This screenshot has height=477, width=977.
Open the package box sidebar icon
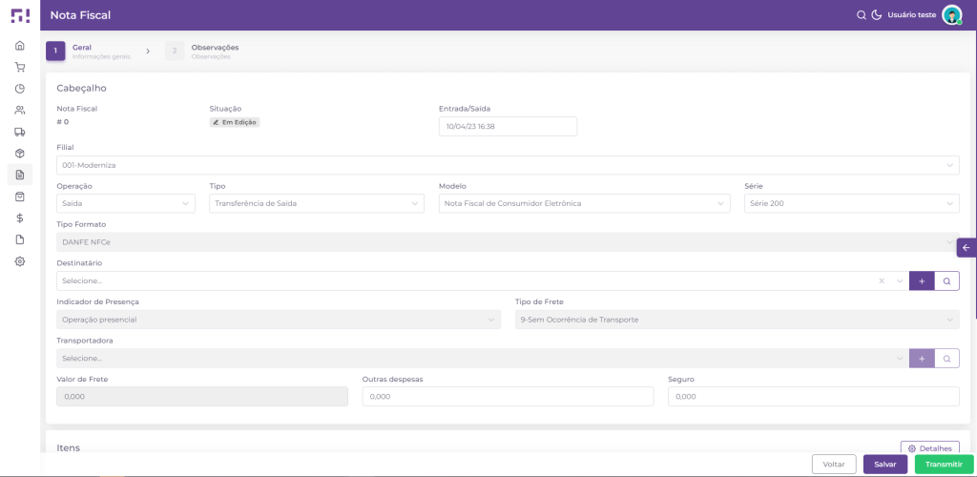20,154
